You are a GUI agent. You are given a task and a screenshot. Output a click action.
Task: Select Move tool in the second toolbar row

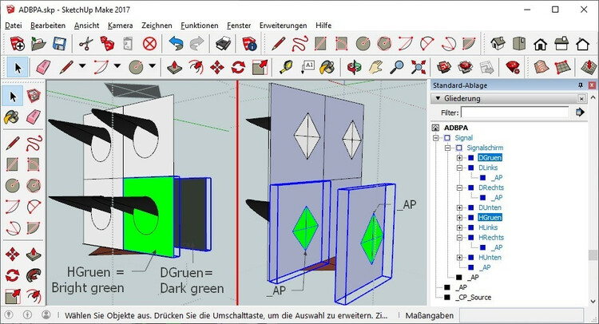coord(217,67)
